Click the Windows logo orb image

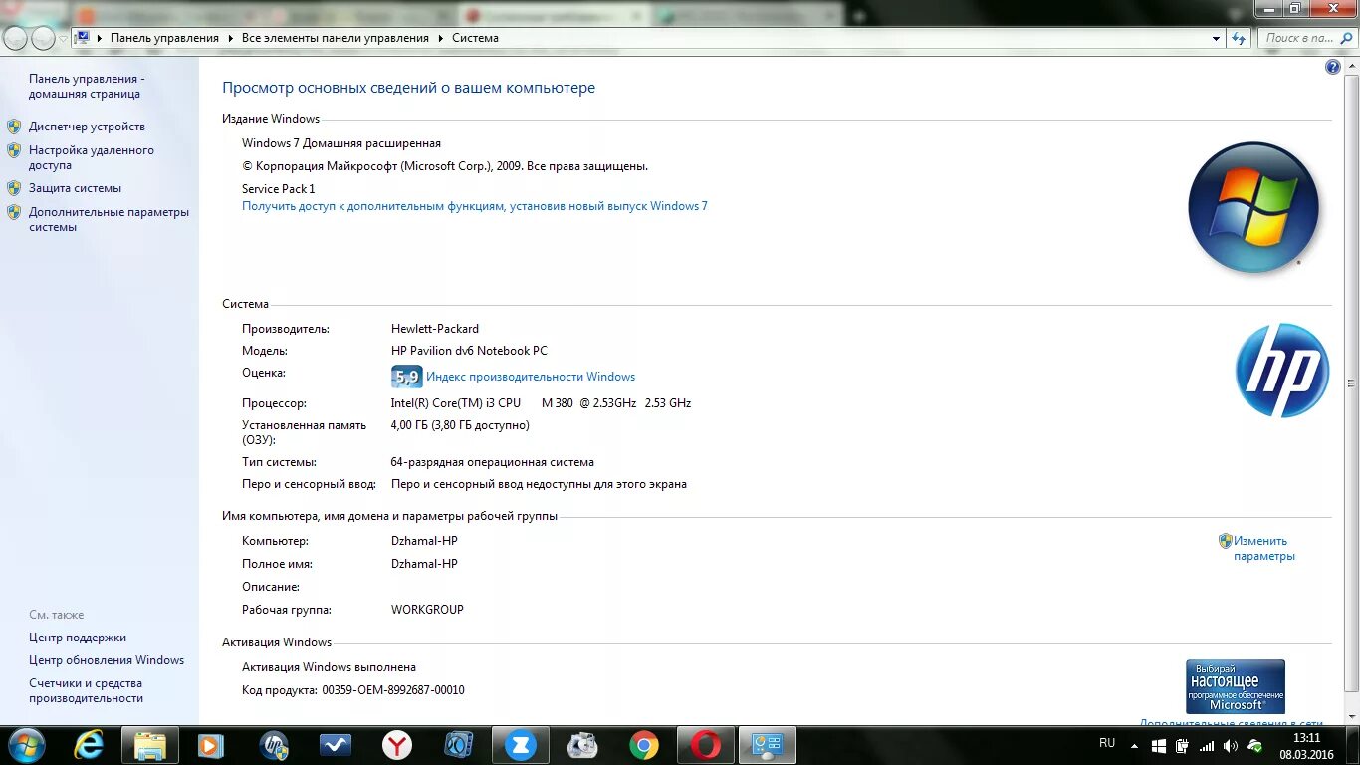pos(1253,207)
